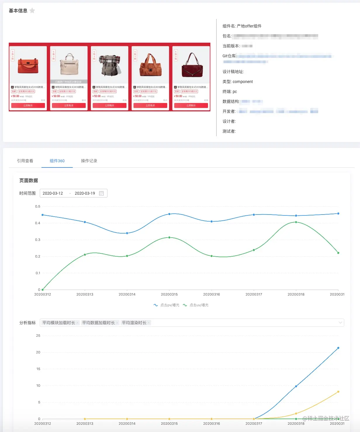Click the burgundy shoulder bag thumbnail
The width and height of the screenshot is (360, 432).
191,65
